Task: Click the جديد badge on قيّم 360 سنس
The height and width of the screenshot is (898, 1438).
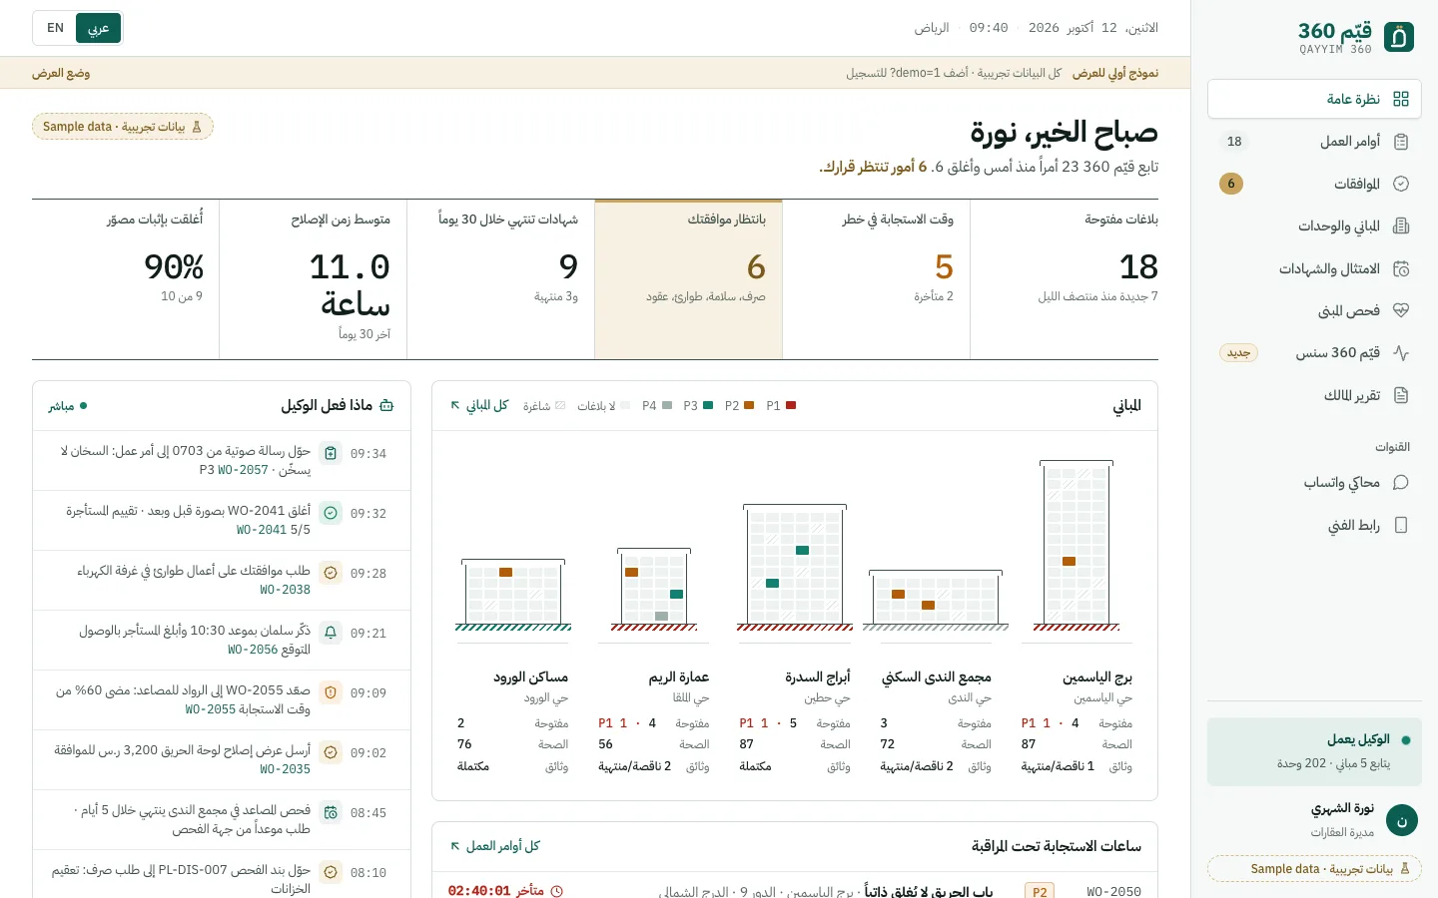Action: click(1239, 353)
